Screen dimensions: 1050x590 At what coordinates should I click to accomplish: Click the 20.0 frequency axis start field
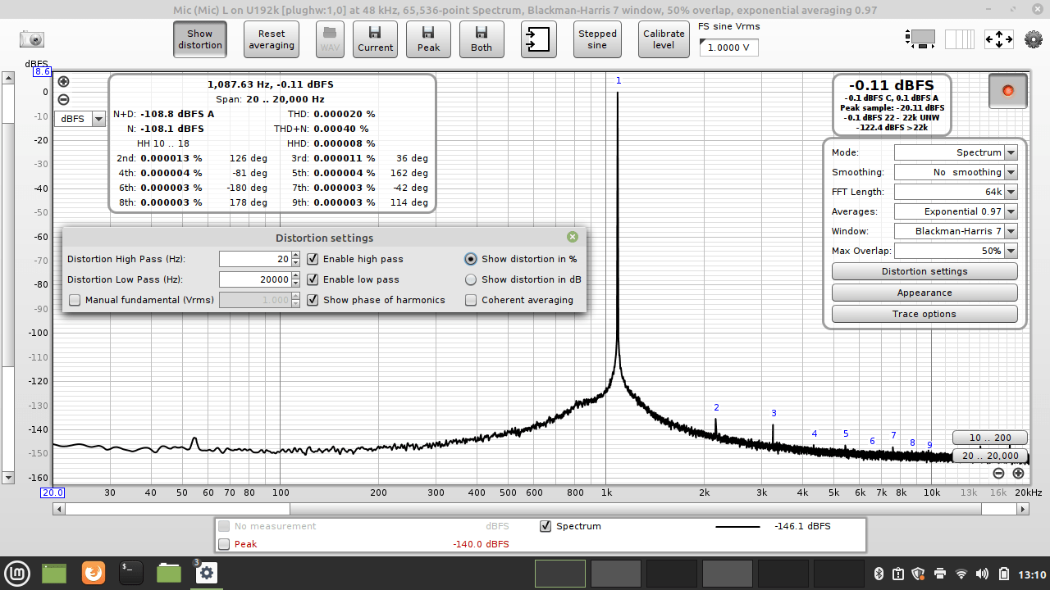52,492
